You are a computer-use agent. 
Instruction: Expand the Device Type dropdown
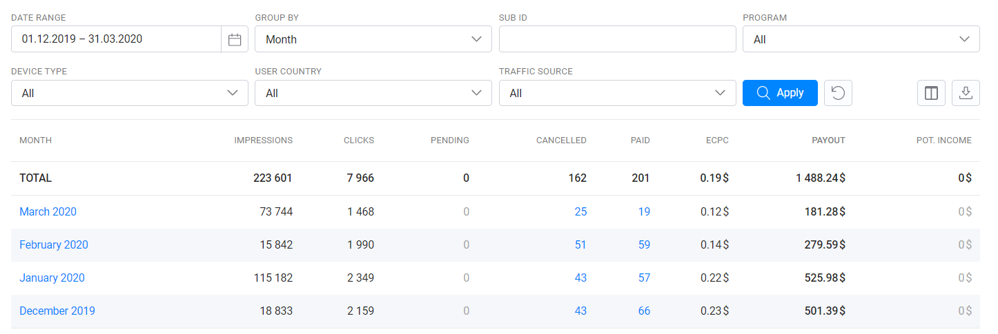[130, 93]
